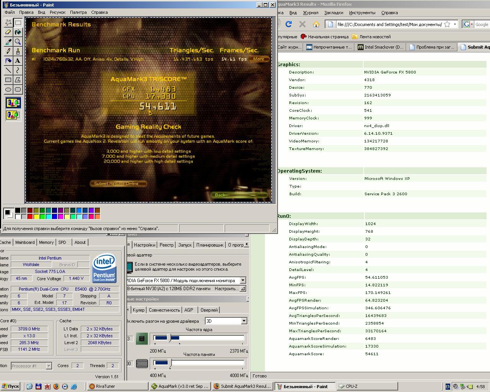
Task: Click Firefox address bar URL field
Action: [x=389, y=24]
